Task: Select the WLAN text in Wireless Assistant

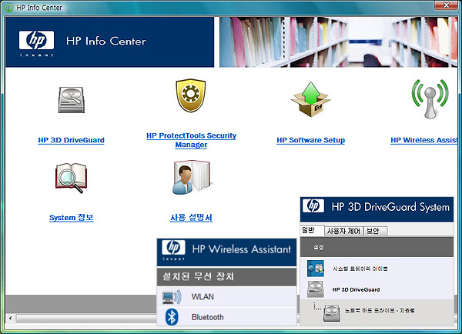Action: [203, 296]
